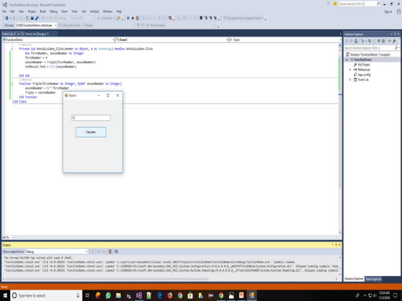Click Output panel horizontal scrollbar
The image size is (402, 301).
coord(107,279)
